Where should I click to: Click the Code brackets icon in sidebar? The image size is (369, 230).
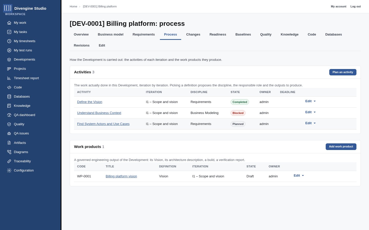(x=9, y=87)
